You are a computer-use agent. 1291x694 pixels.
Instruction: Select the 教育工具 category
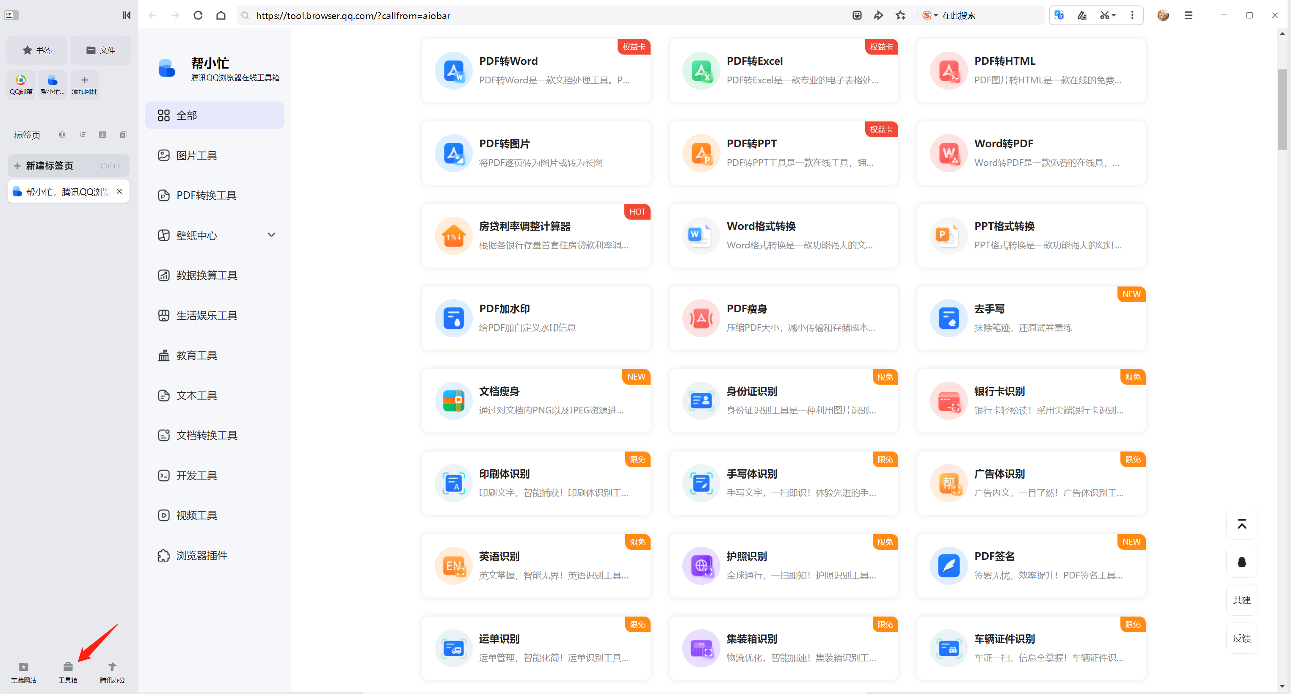215,355
